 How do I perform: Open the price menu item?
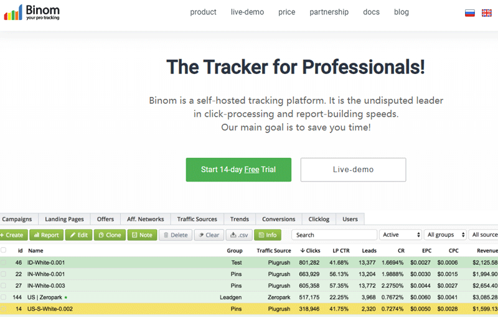(x=287, y=12)
